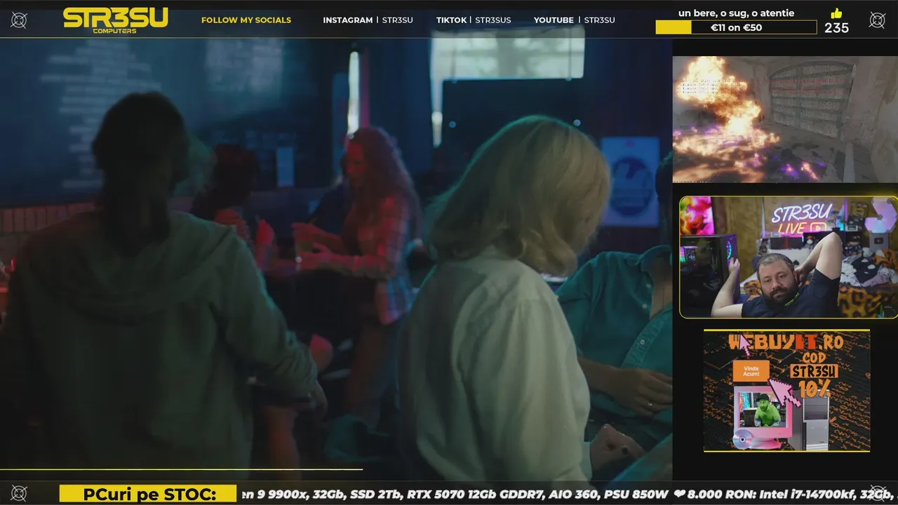The height and width of the screenshot is (505, 898).
Task: Click the top-right corner crosshair emblem
Action: (x=877, y=20)
